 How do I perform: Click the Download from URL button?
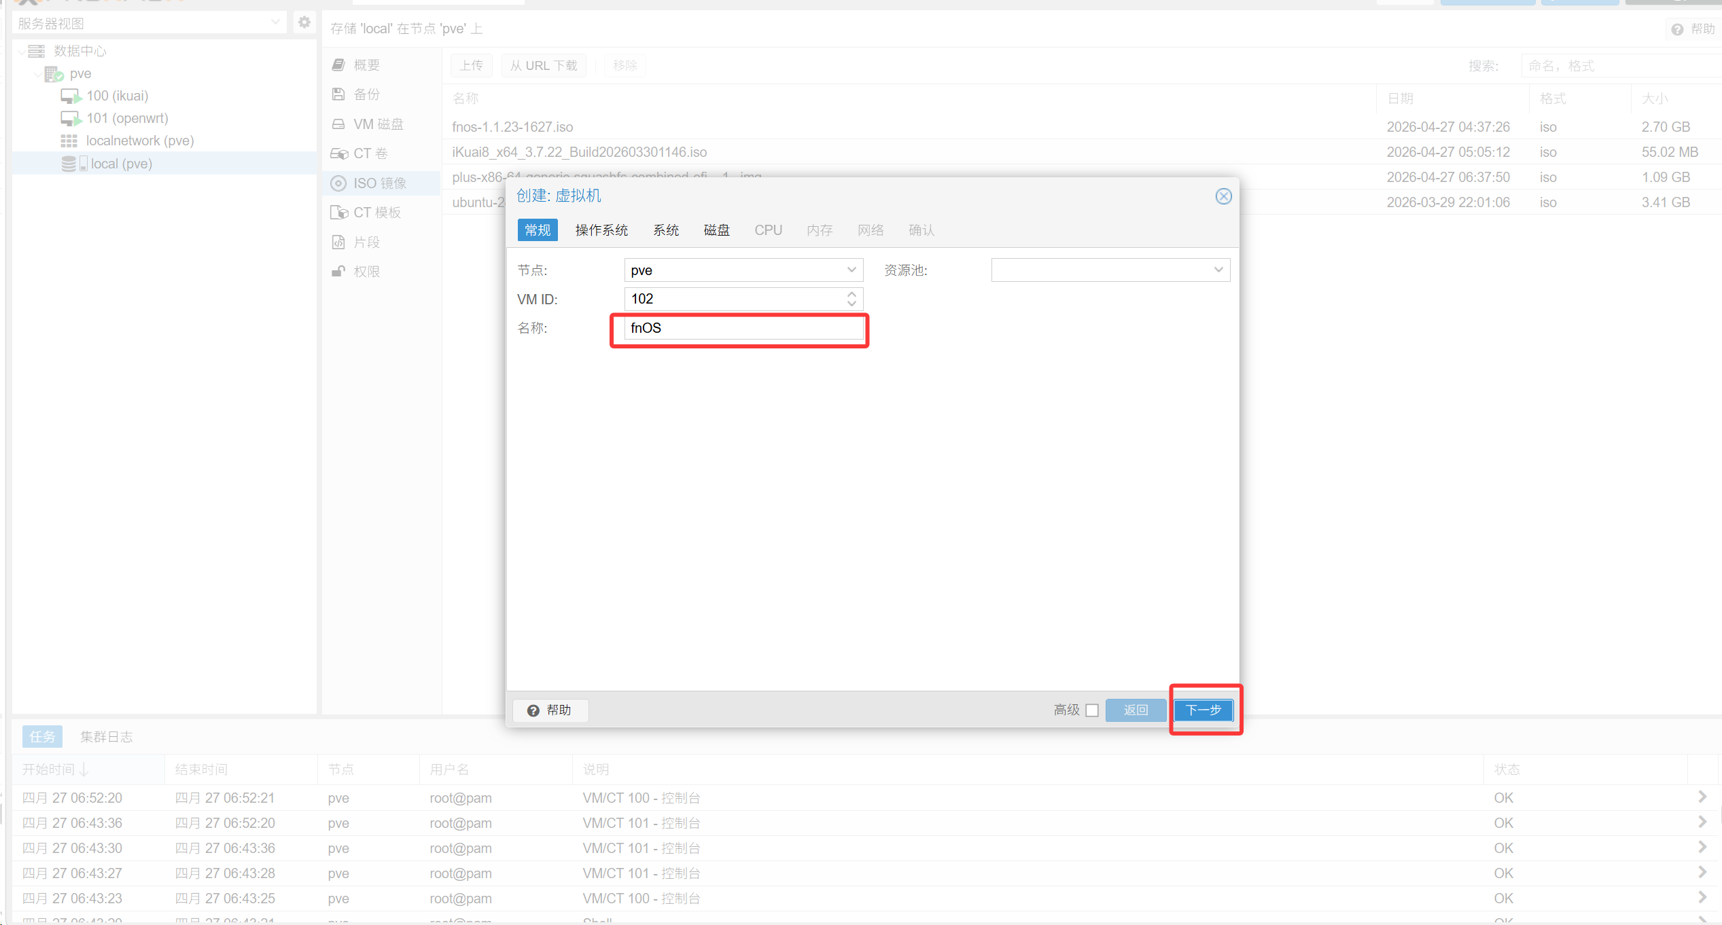[x=544, y=66]
